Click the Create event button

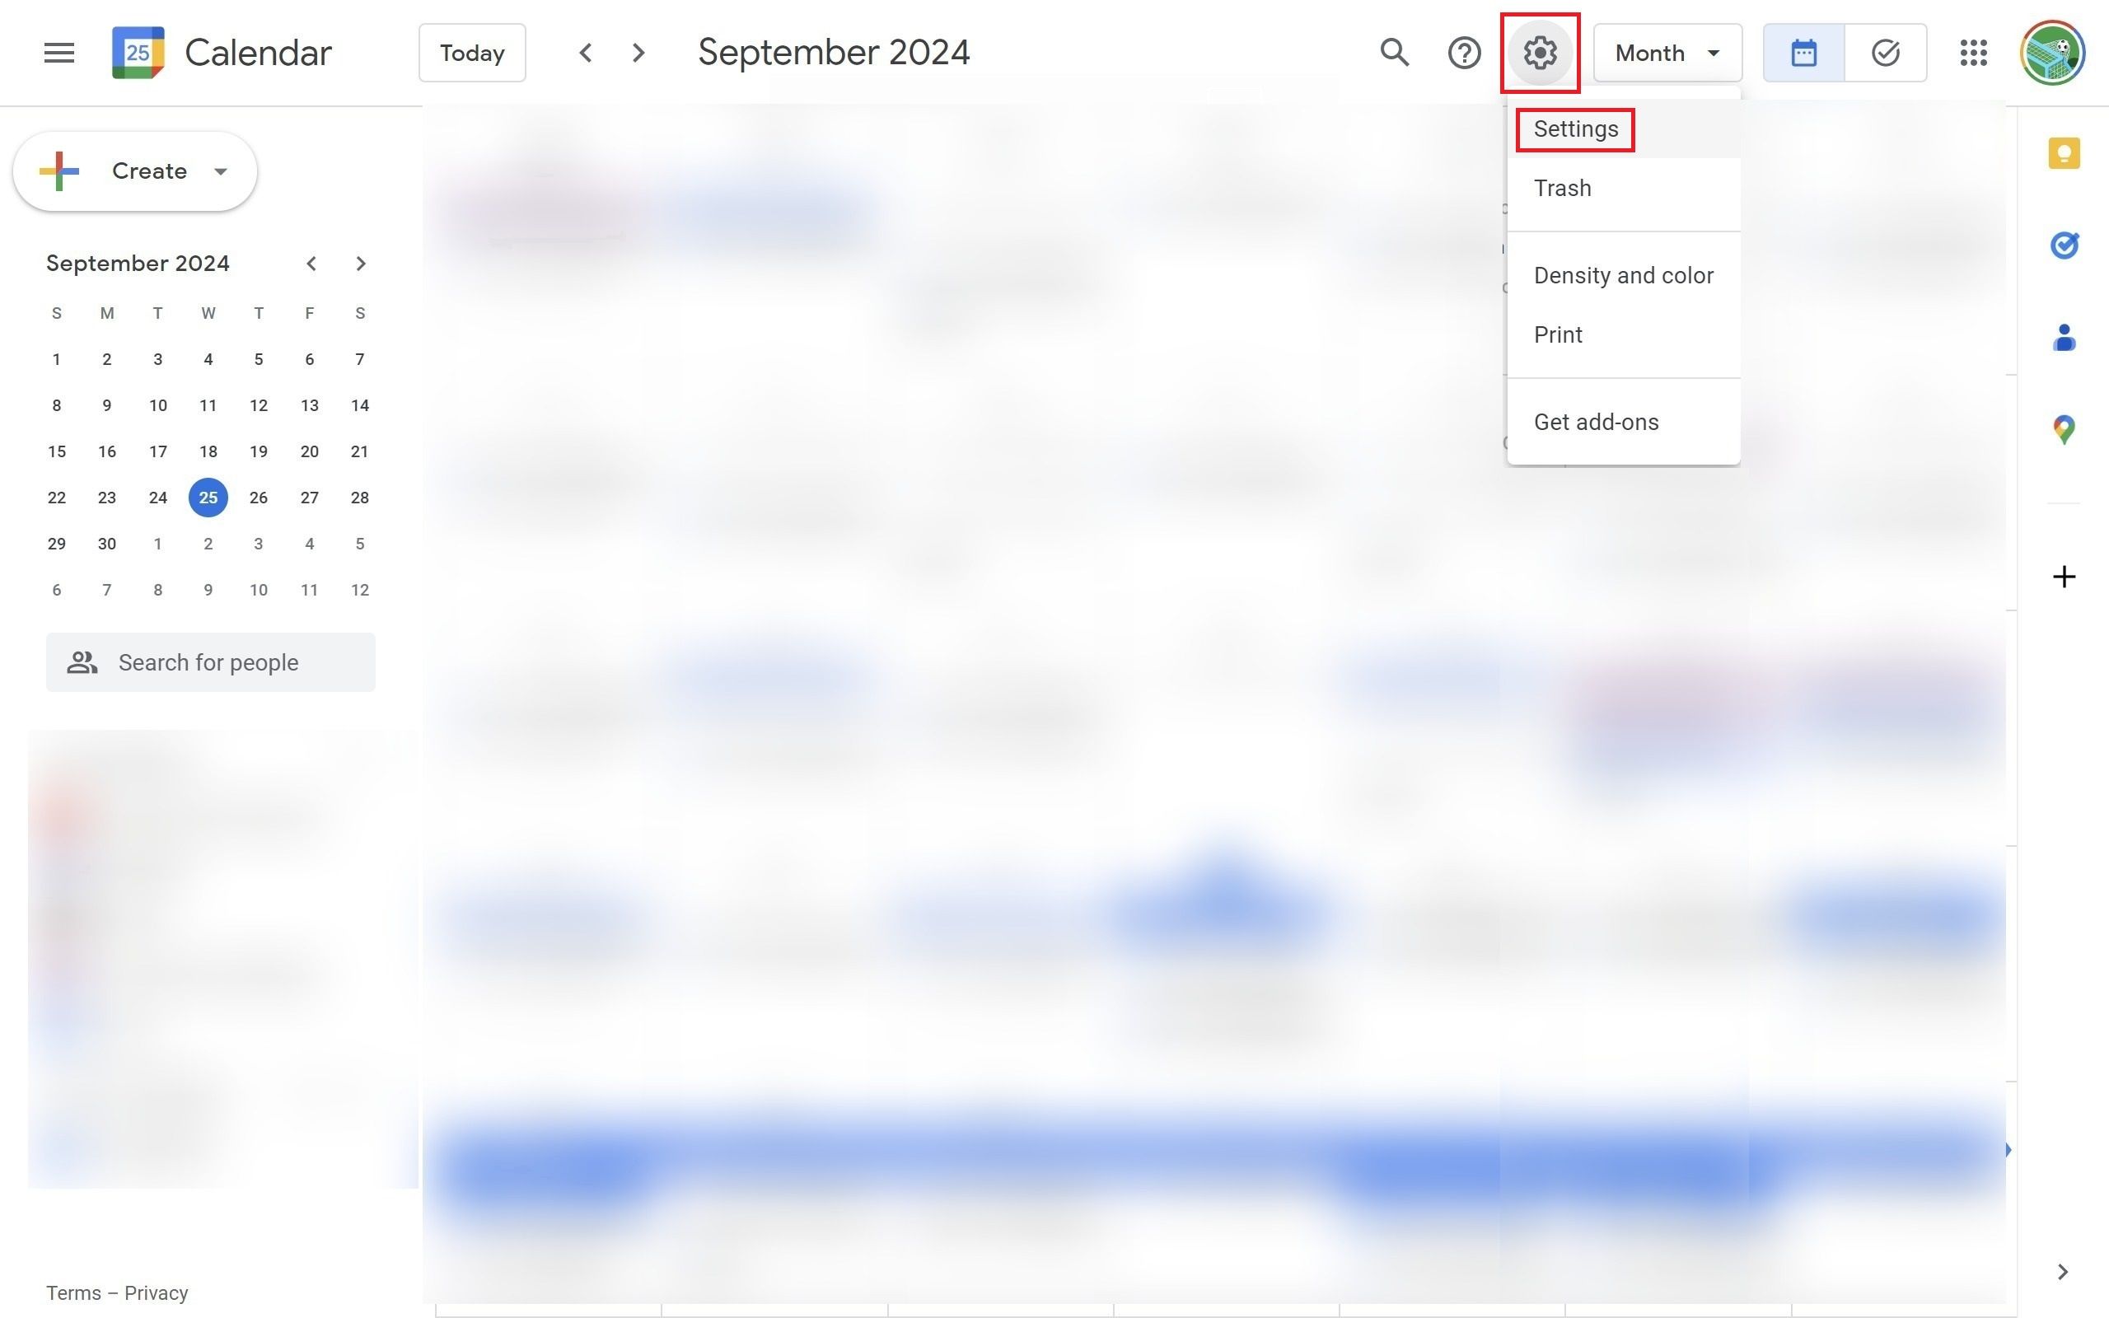coord(133,170)
